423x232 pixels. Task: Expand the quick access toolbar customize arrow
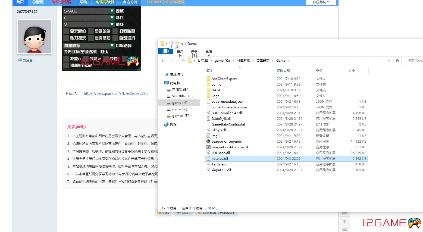(x=182, y=44)
